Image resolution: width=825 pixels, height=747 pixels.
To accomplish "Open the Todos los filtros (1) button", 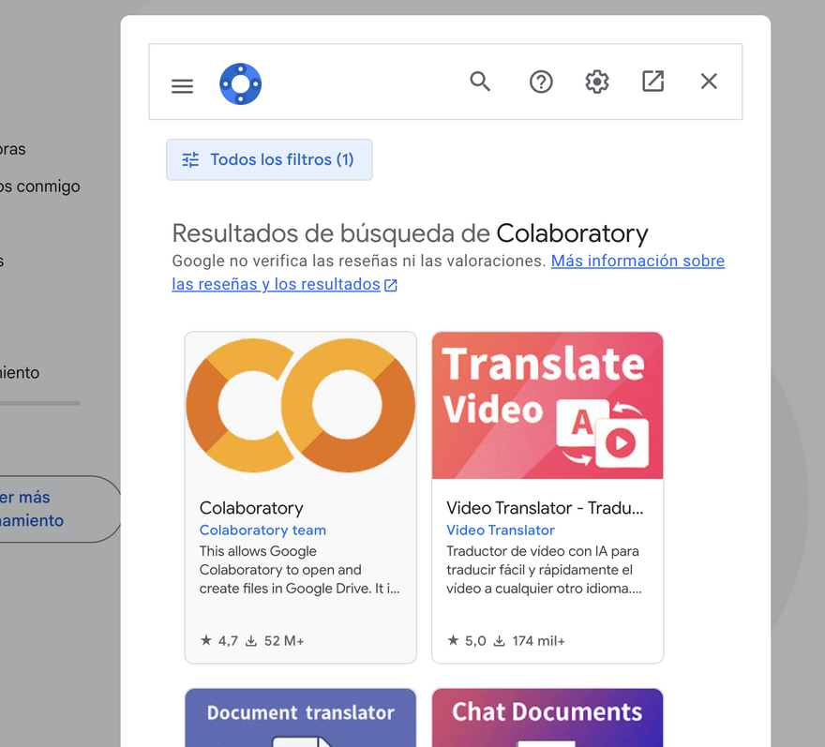I will pos(269,159).
